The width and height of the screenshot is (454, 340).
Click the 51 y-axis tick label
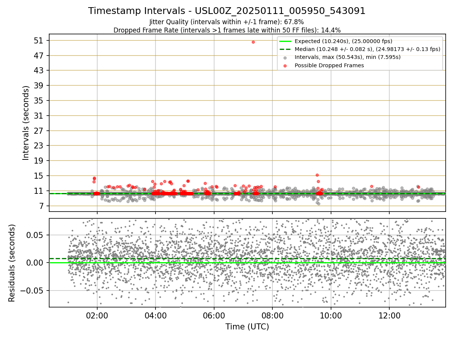coord(39,40)
